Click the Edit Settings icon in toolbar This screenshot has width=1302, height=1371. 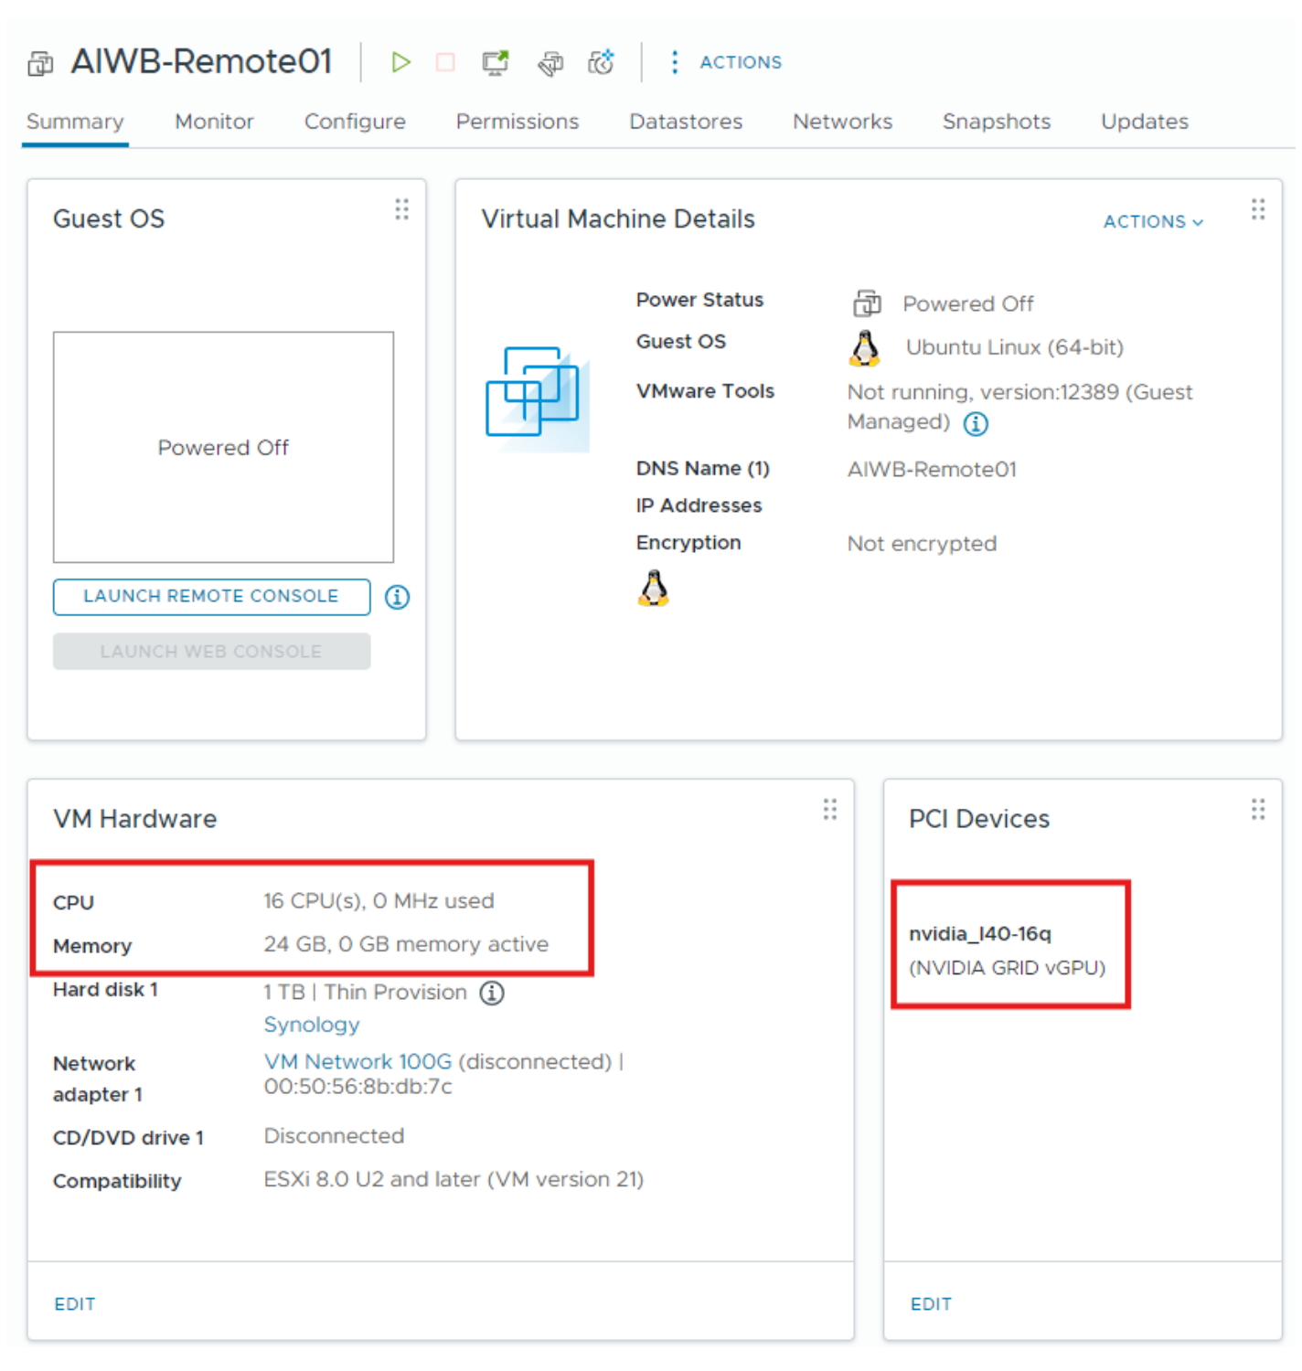click(x=550, y=62)
